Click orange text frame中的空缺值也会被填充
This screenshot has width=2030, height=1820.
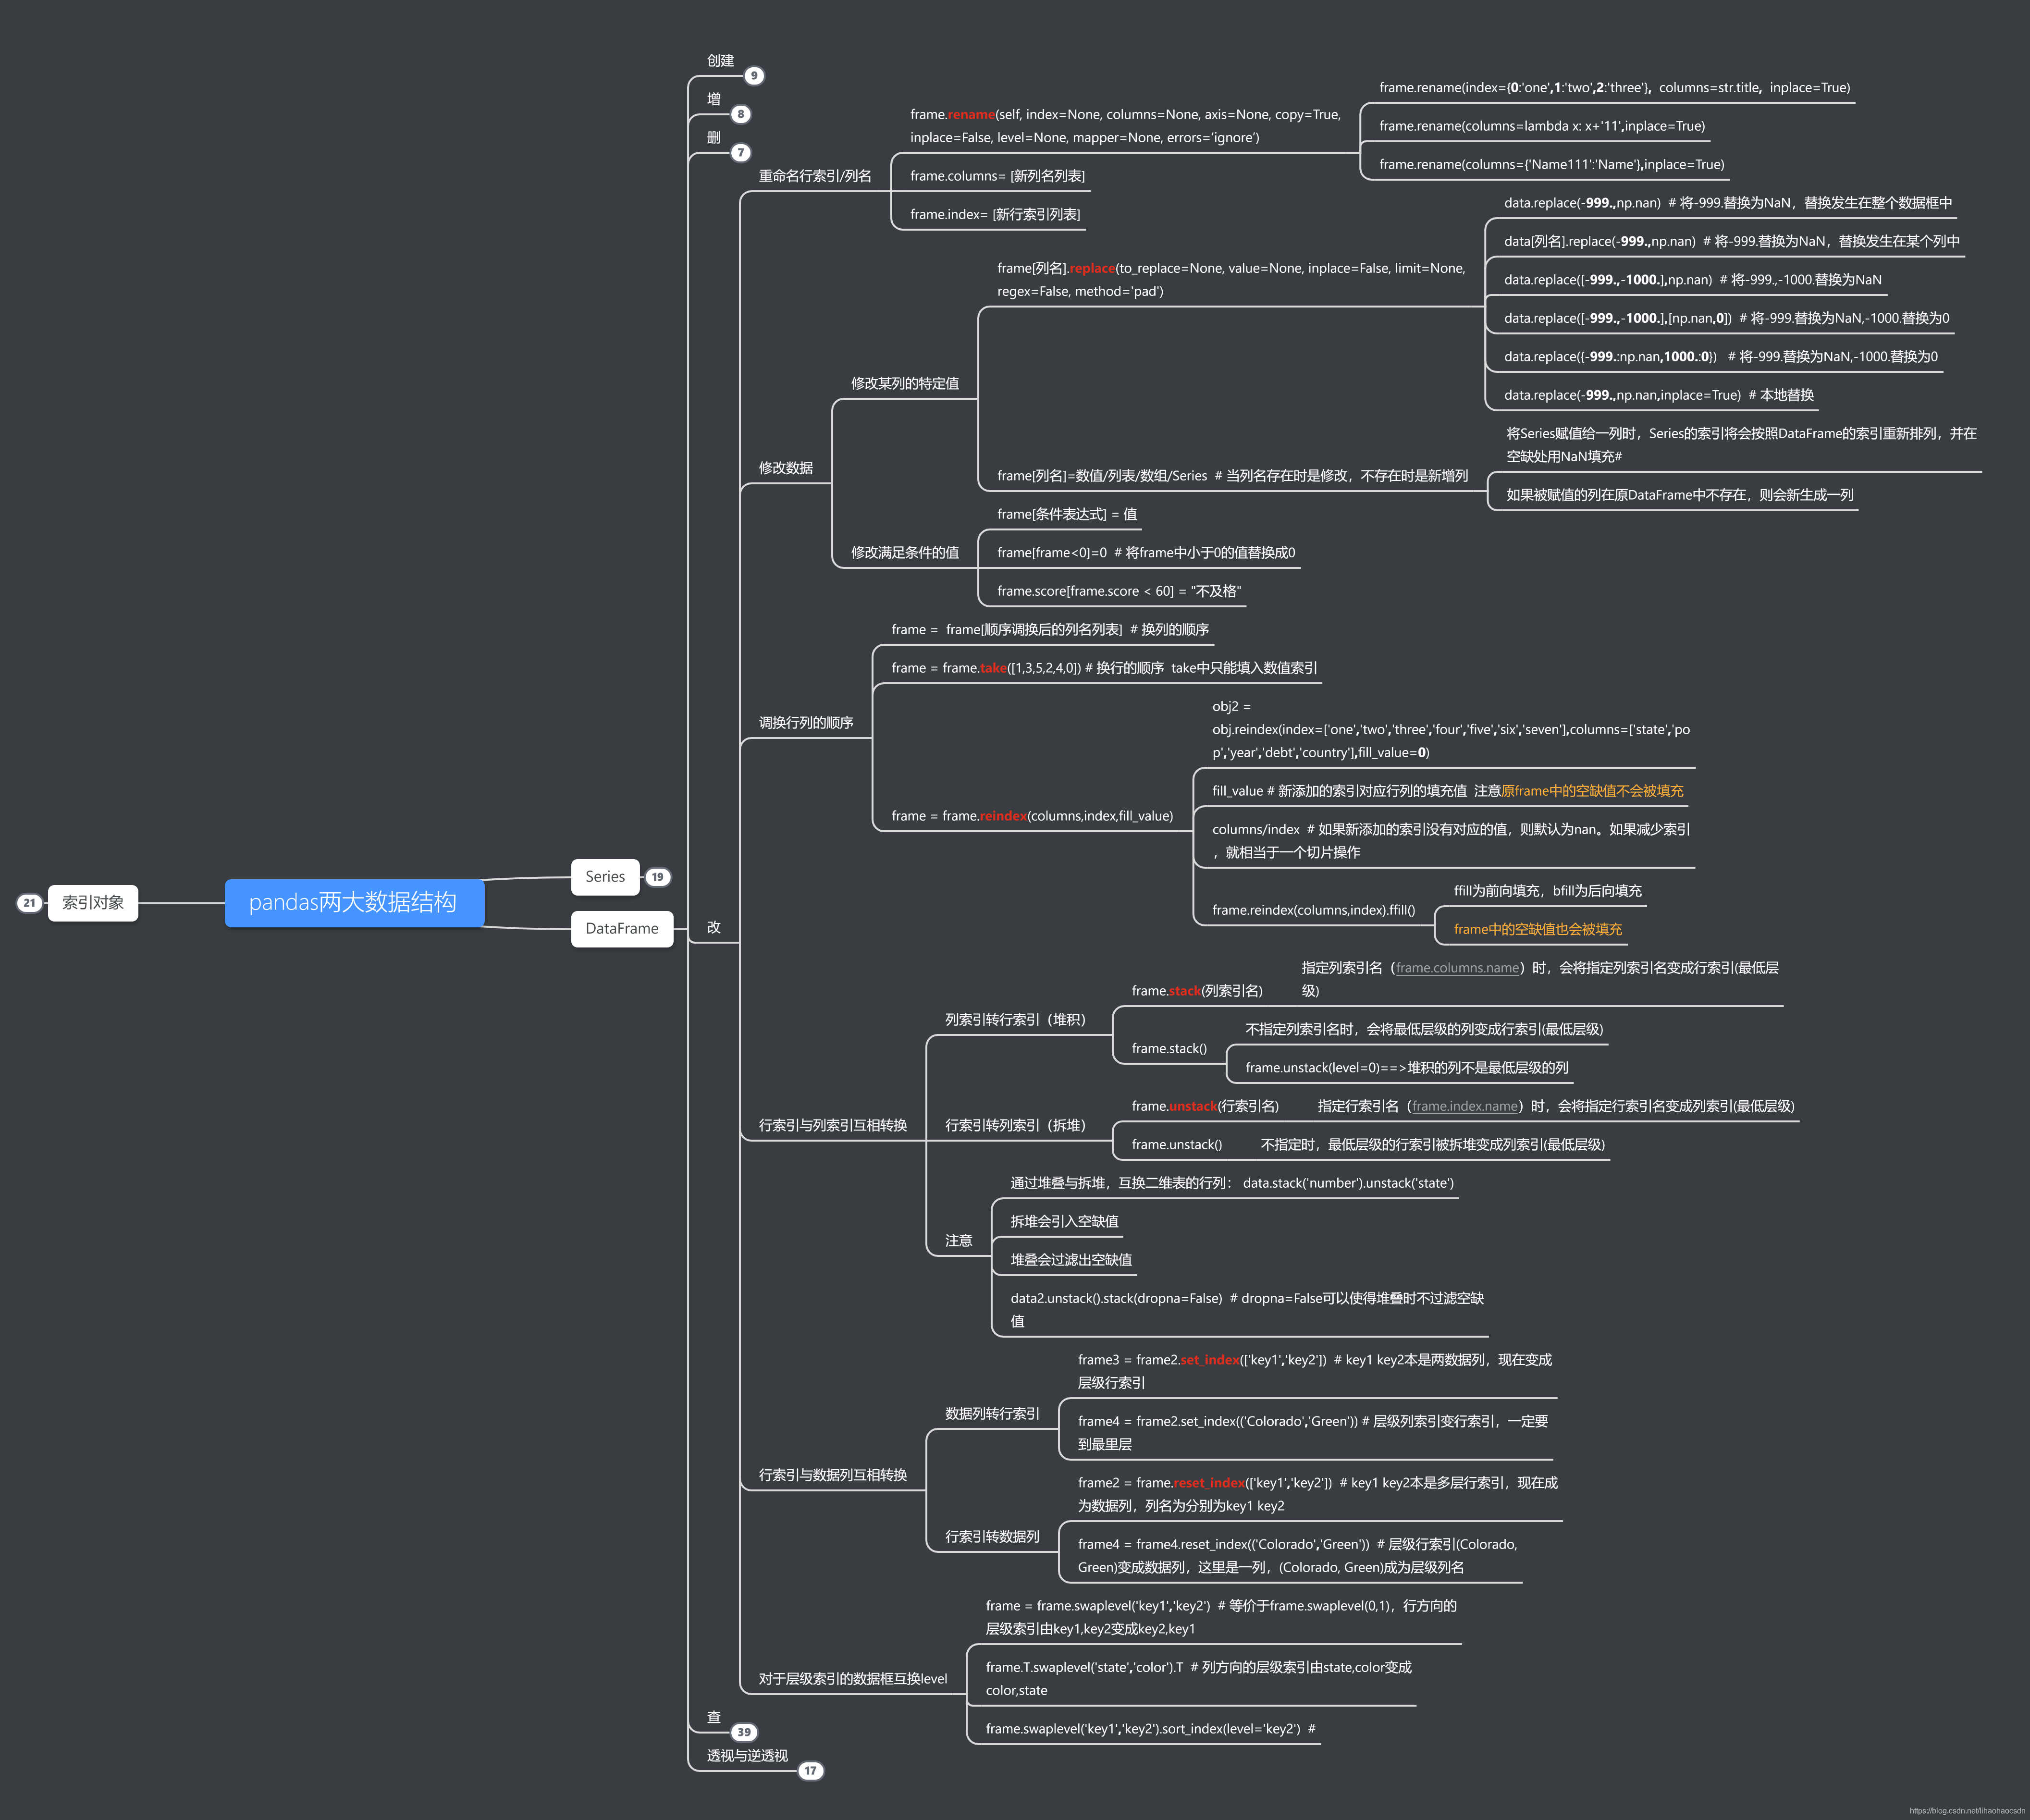(x=1538, y=929)
